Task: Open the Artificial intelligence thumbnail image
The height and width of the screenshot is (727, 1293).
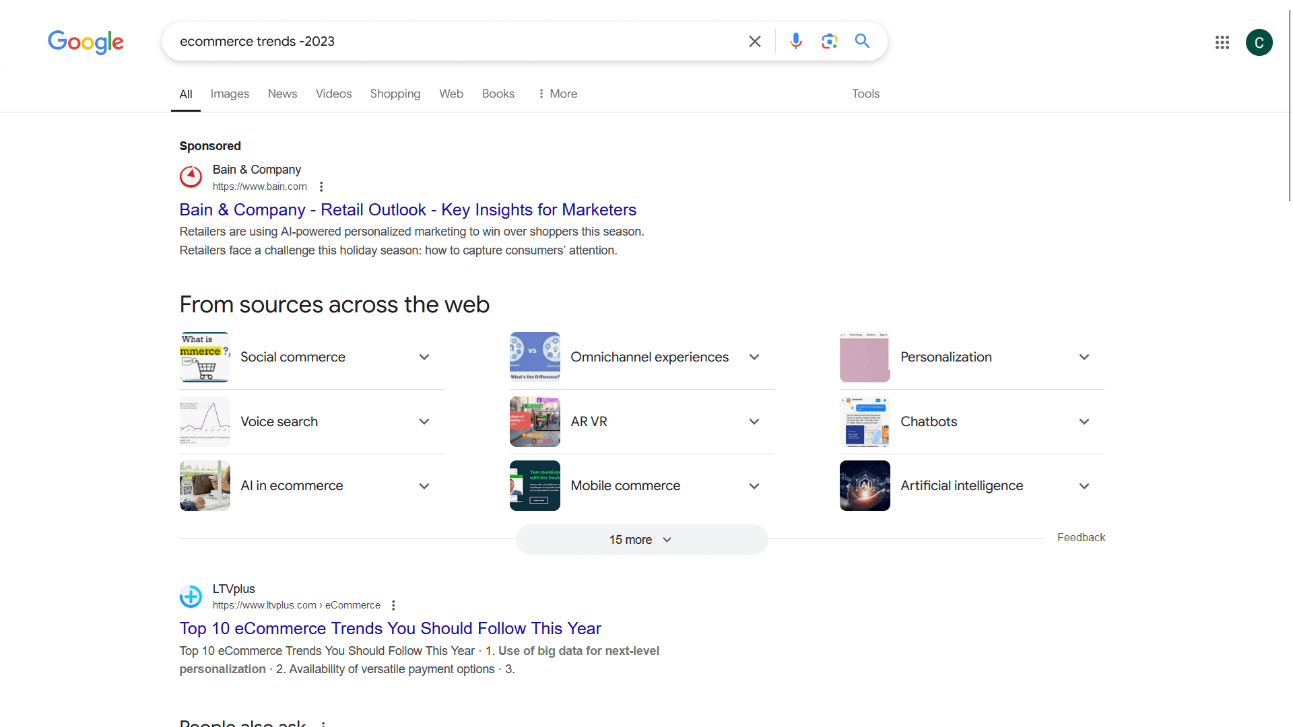Action: (865, 485)
